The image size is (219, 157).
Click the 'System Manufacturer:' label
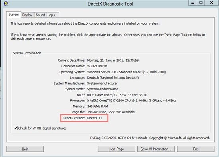tap(69, 83)
